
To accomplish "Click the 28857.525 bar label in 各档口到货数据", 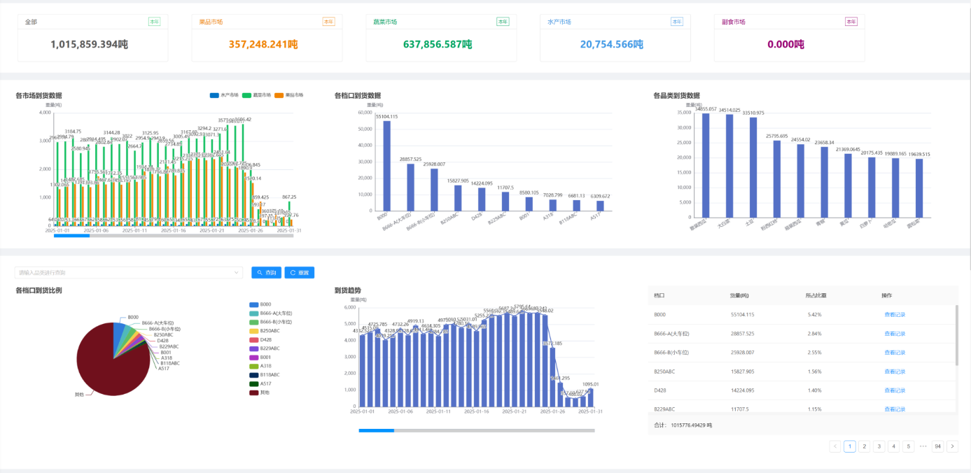I will pos(411,160).
